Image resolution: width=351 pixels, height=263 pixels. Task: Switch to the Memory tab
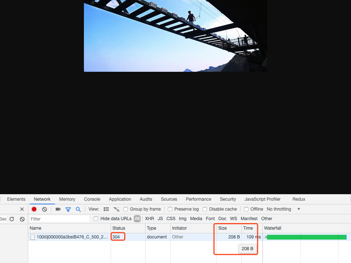67,199
